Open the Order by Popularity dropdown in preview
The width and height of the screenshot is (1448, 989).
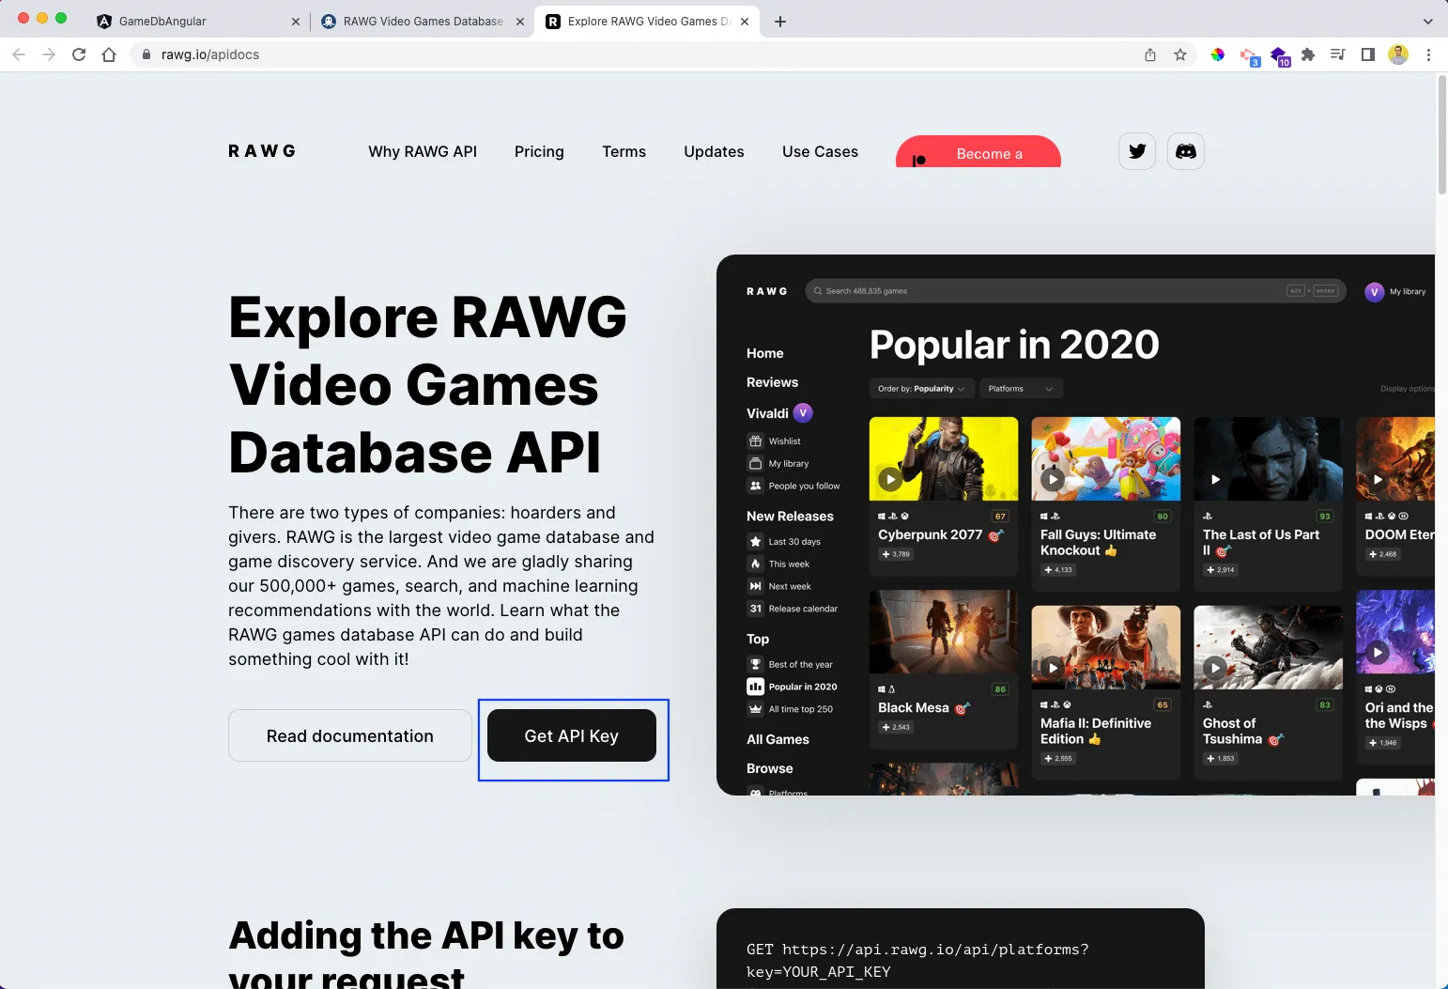921,389
